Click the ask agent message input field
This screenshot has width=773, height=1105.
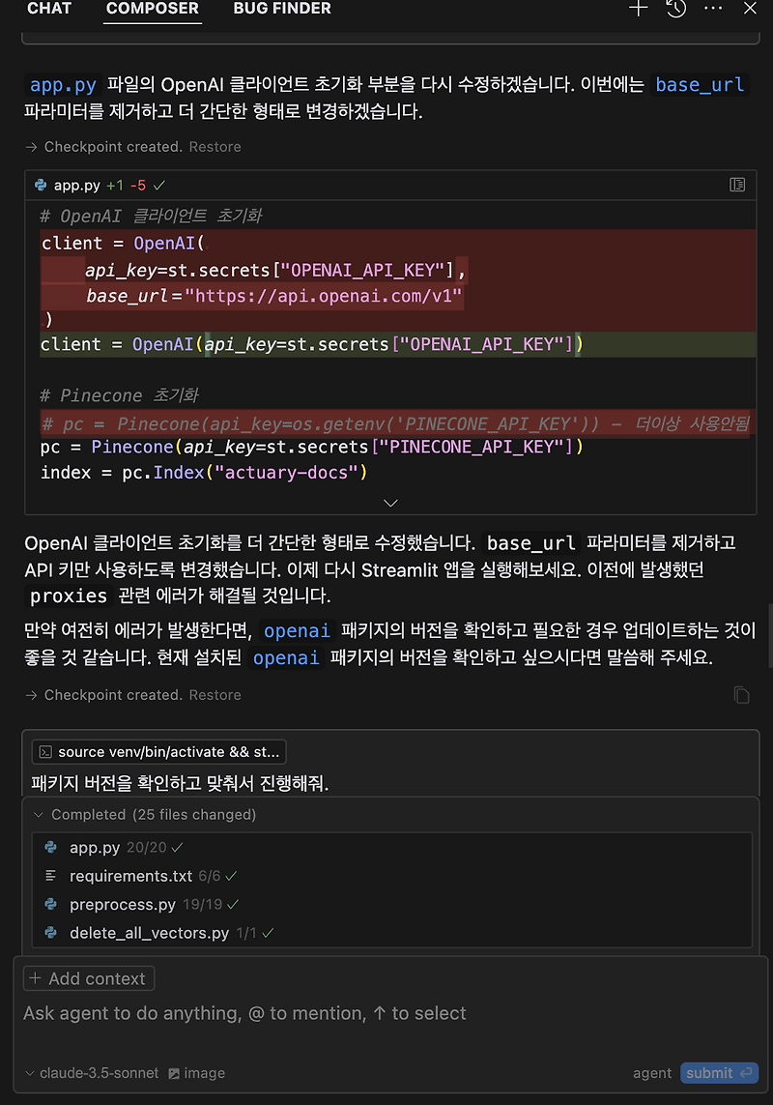(x=242, y=1013)
